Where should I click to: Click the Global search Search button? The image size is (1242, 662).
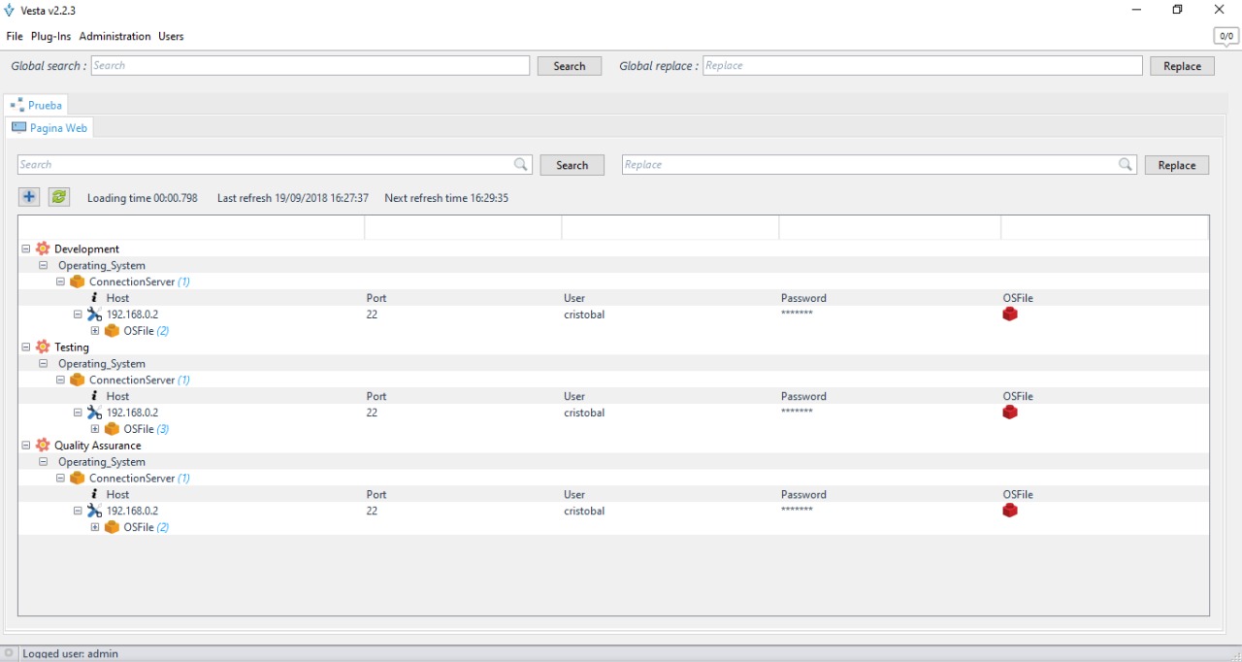click(x=570, y=66)
